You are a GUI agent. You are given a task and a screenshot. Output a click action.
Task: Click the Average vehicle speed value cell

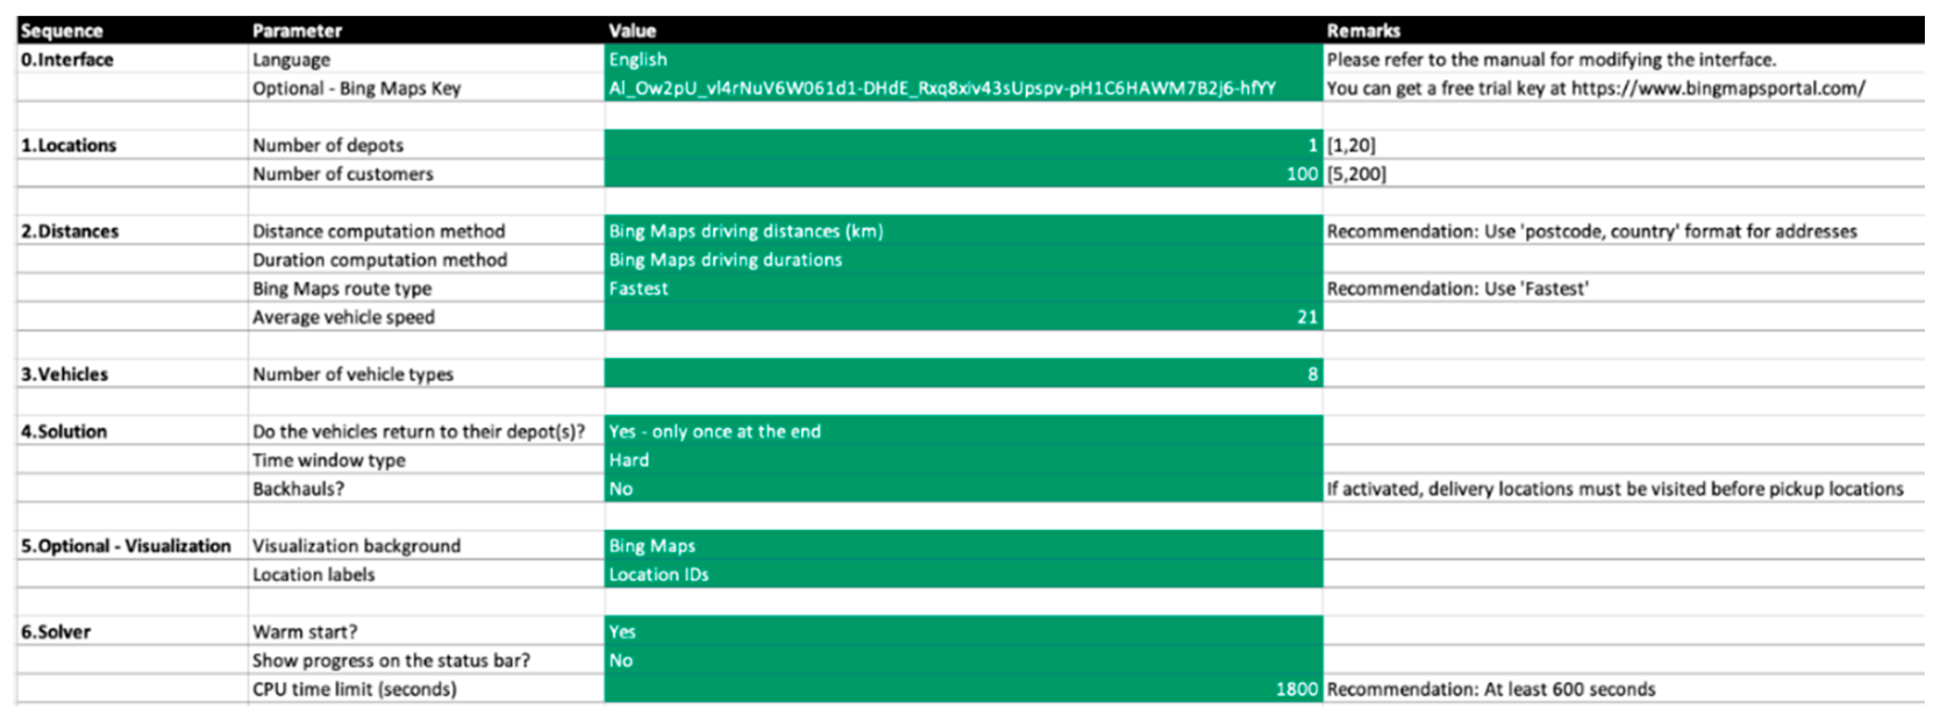(963, 317)
